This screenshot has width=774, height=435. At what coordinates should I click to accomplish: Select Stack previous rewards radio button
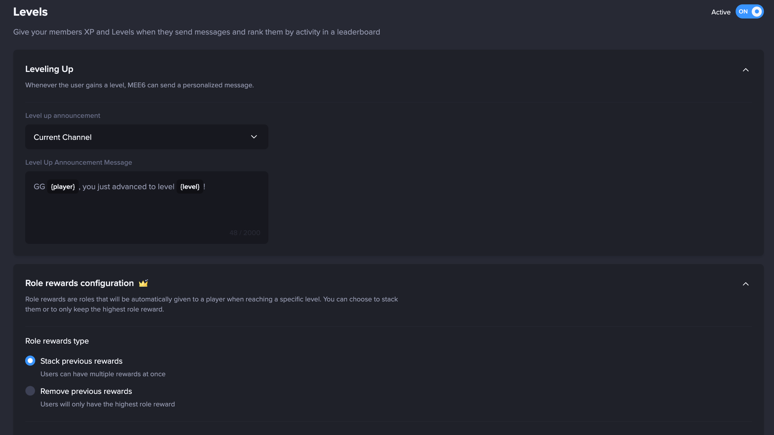coord(30,361)
